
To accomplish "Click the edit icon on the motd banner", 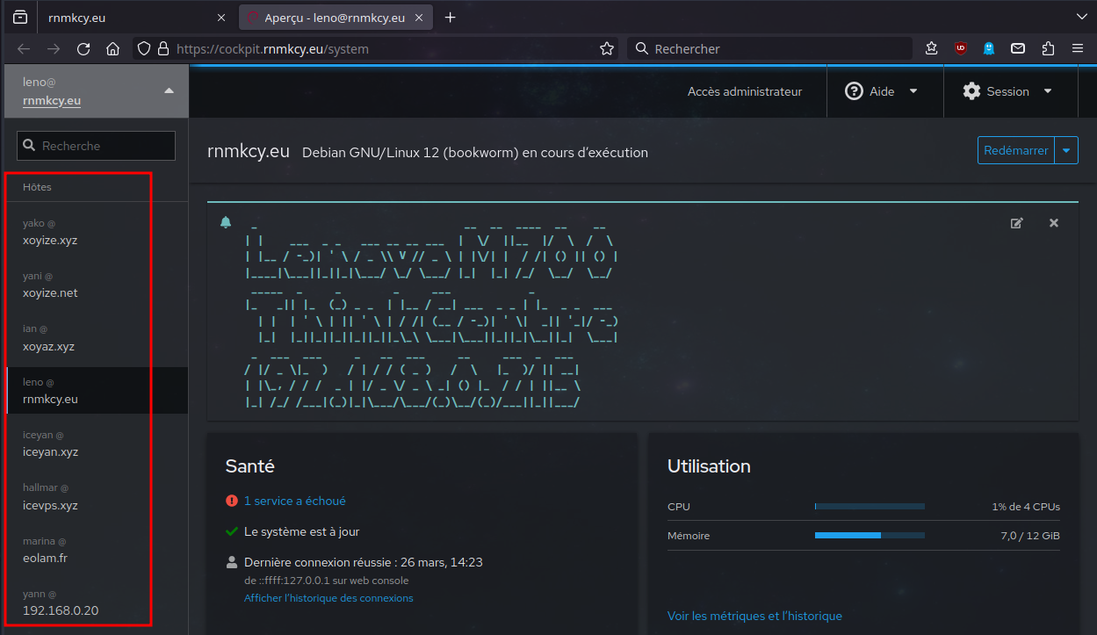I will (x=1017, y=223).
